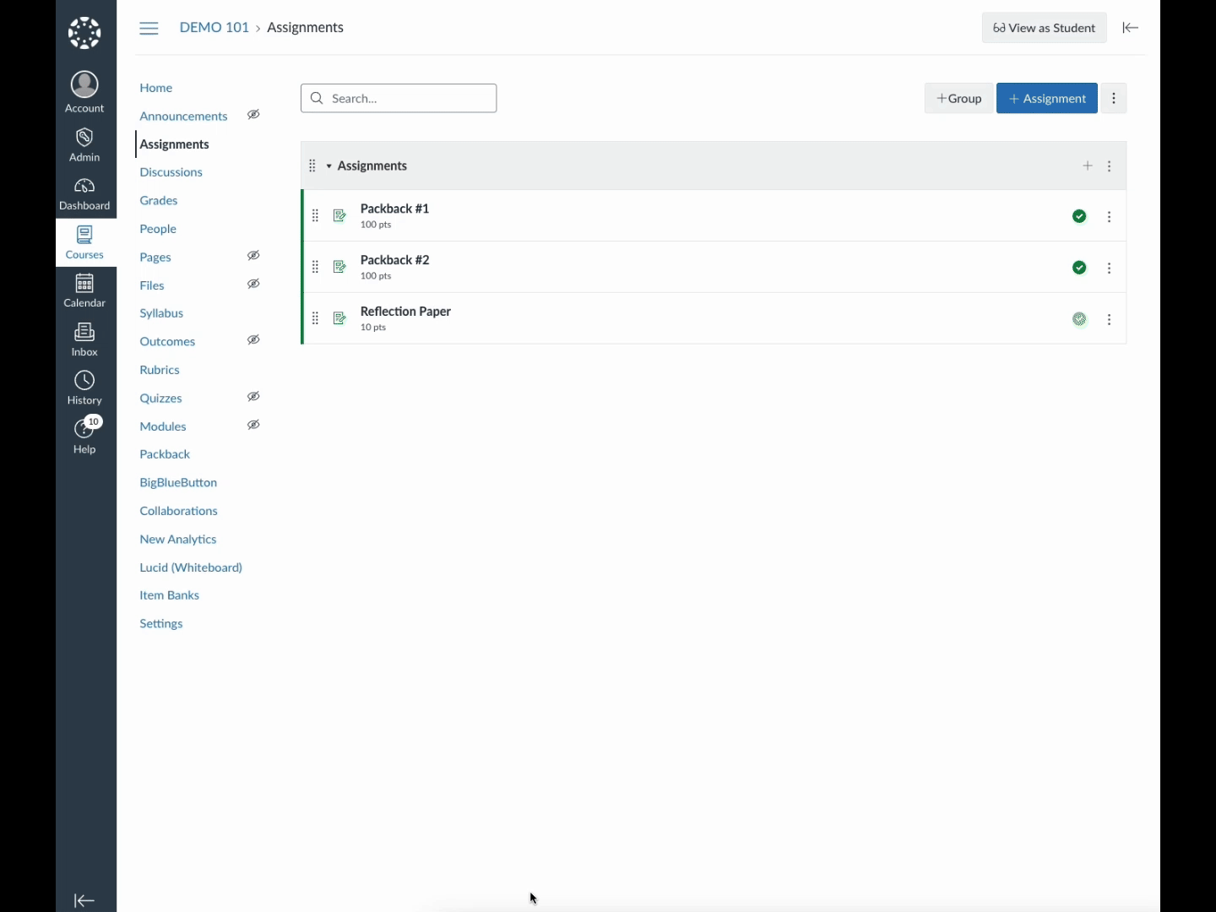Unpublish Packback #1 using green checkmark
This screenshot has width=1216, height=912.
click(x=1079, y=217)
